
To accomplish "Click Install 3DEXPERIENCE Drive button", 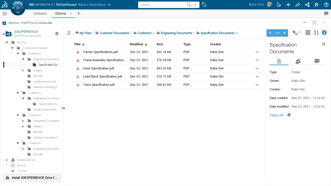I will 32,178.
